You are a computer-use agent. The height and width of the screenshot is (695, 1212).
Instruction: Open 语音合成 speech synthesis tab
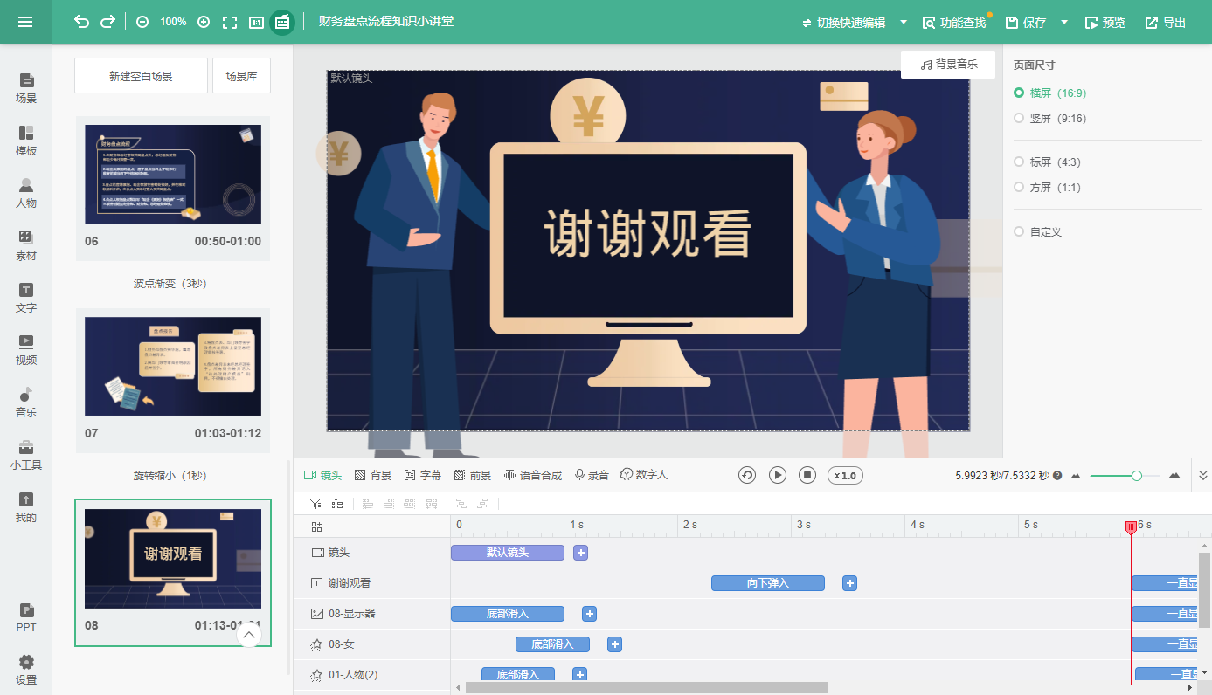click(532, 475)
